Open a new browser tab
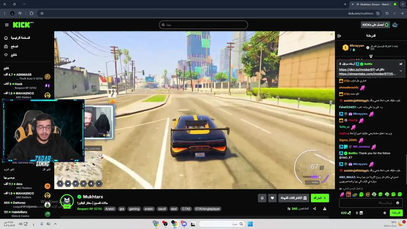The width and height of the screenshot is (407, 229). tap(345, 4)
